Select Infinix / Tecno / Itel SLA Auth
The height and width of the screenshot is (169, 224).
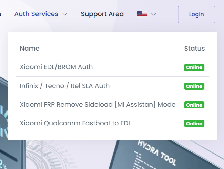coord(65,86)
